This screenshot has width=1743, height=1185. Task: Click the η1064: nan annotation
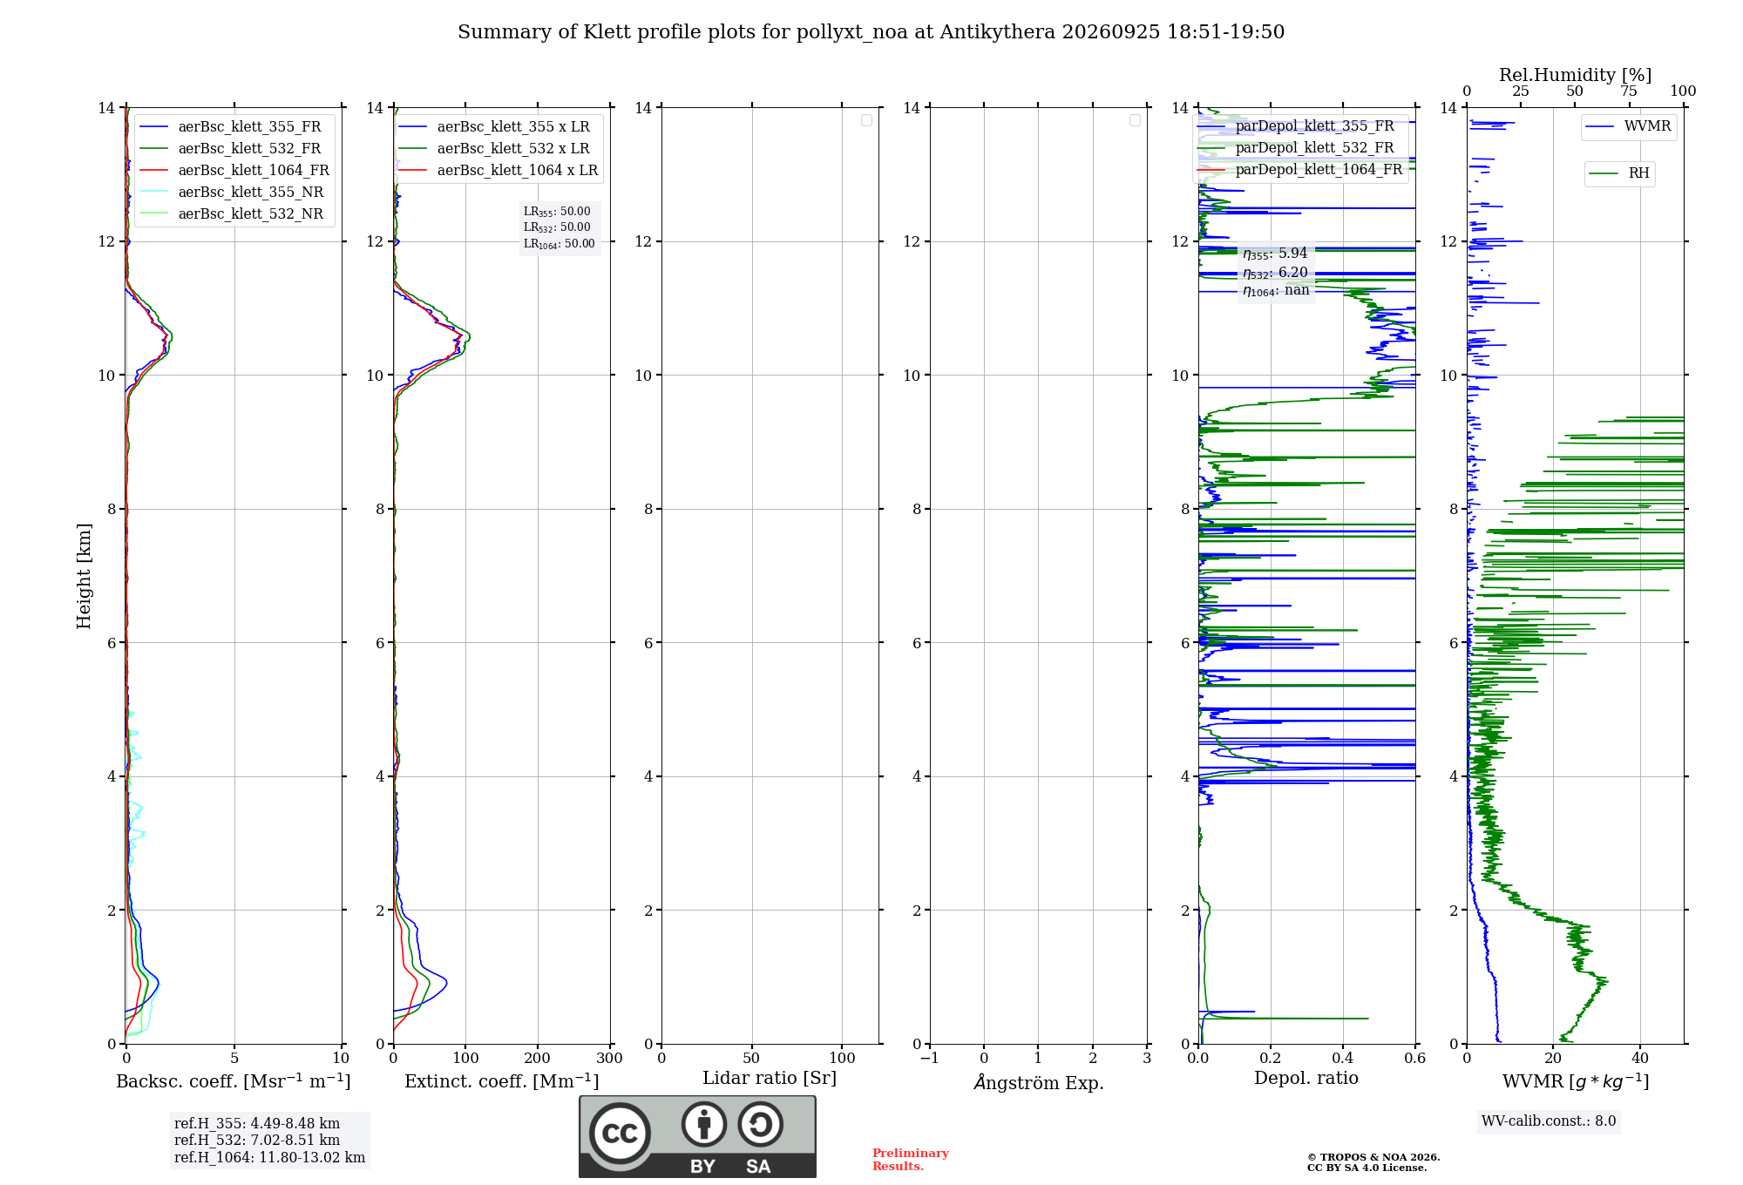(1276, 290)
